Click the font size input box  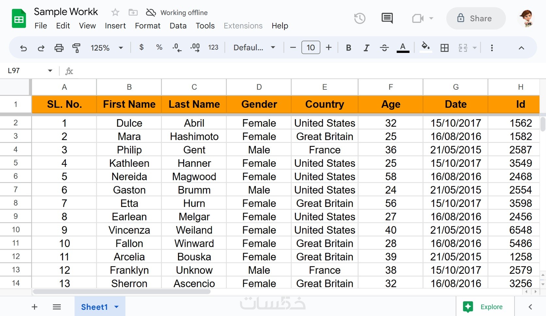tap(311, 48)
